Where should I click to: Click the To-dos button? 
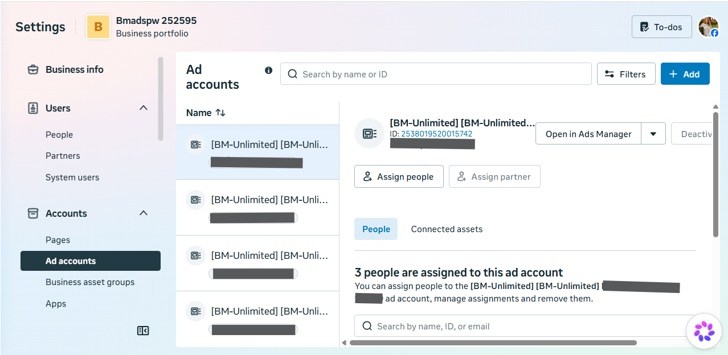click(662, 27)
